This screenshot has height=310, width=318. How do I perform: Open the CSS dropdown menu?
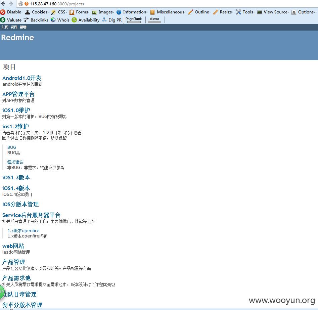click(x=62, y=12)
